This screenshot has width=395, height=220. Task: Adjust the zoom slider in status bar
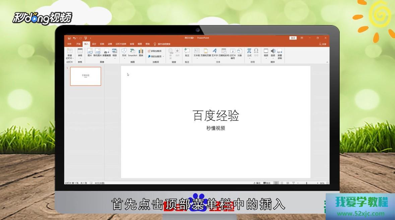[x=307, y=183]
